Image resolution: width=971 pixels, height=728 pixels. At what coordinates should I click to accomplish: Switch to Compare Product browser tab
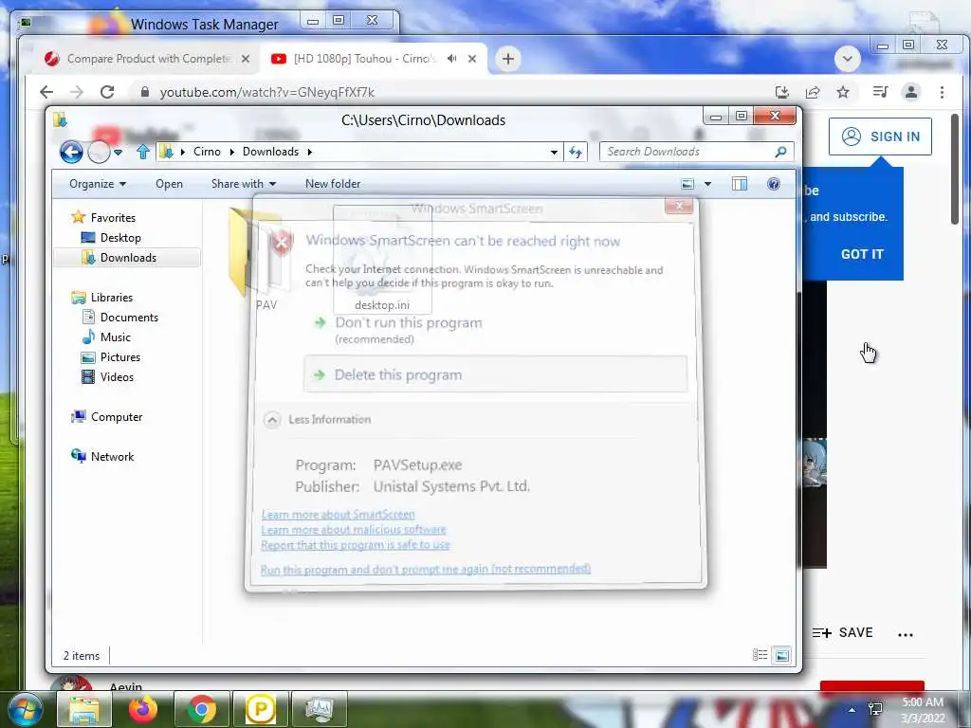click(147, 59)
